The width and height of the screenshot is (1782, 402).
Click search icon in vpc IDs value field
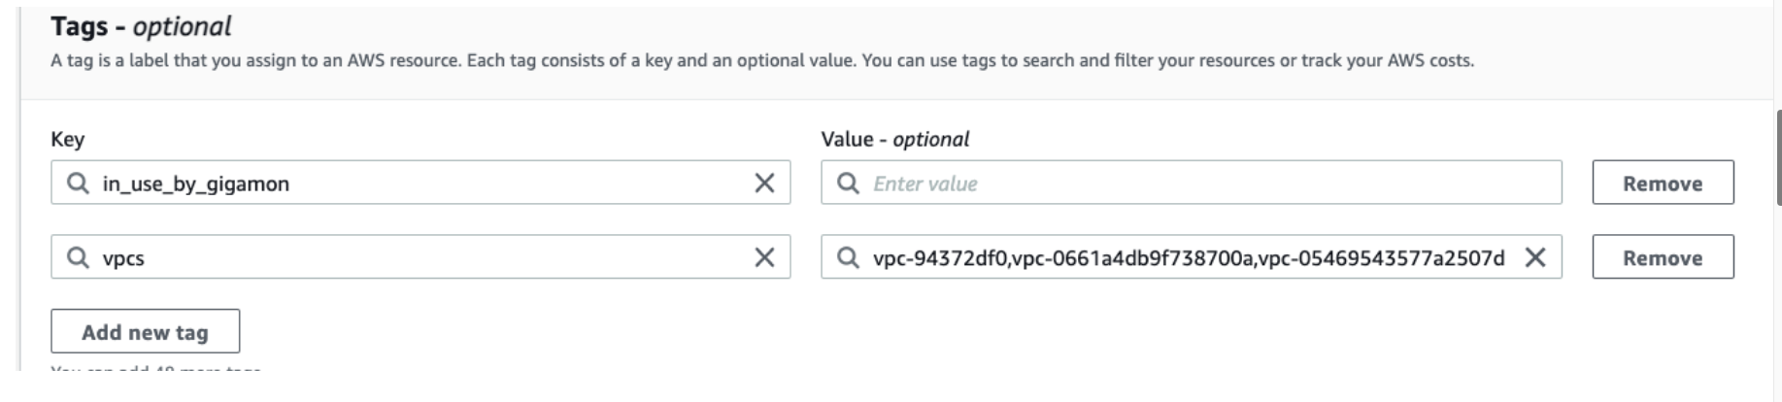[x=848, y=257]
